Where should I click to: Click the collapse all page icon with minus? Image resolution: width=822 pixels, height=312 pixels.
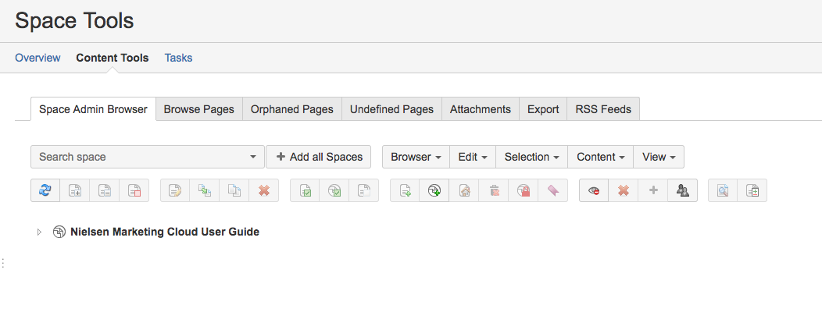pos(105,190)
